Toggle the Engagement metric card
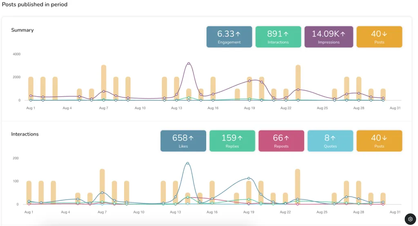The width and height of the screenshot is (418, 226). 229,37
